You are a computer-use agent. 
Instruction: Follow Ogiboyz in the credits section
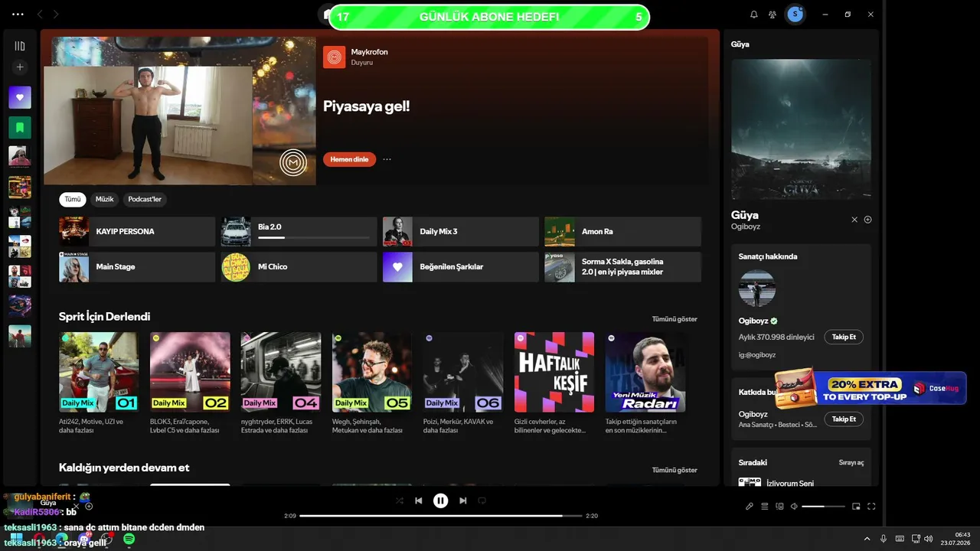pyautogui.click(x=844, y=419)
